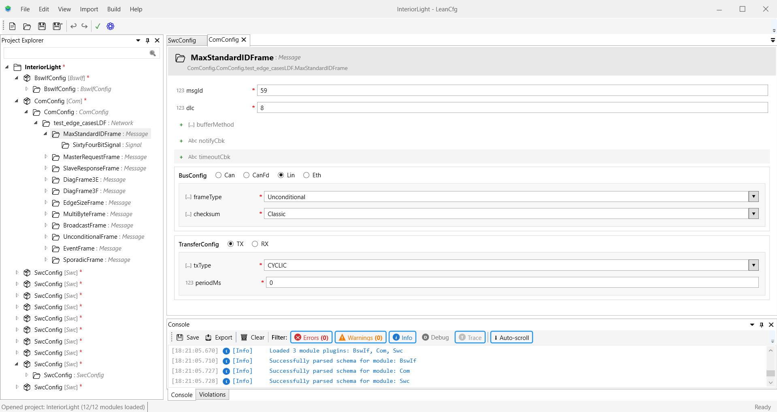The image size is (777, 412).
Task: Expand the MasterRequestFrame tree node
Action: coord(46,157)
